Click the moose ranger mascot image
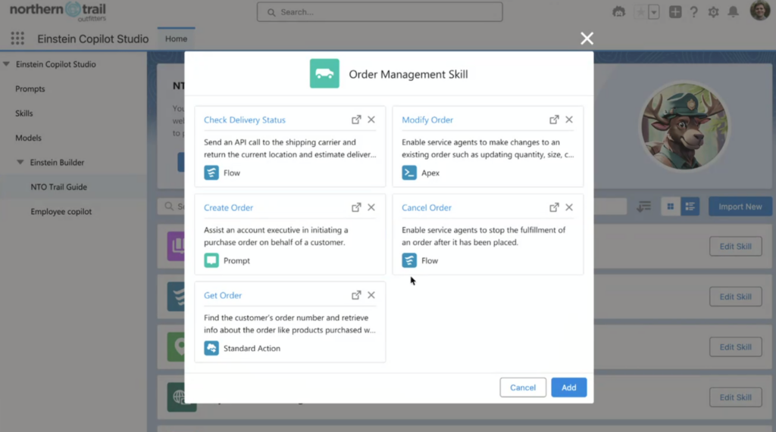776x432 pixels. [x=684, y=126]
